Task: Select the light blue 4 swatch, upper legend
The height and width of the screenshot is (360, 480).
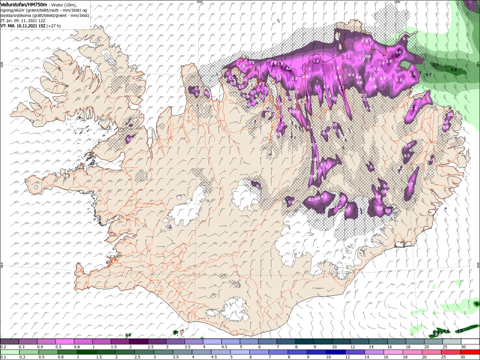Action: 212,341
